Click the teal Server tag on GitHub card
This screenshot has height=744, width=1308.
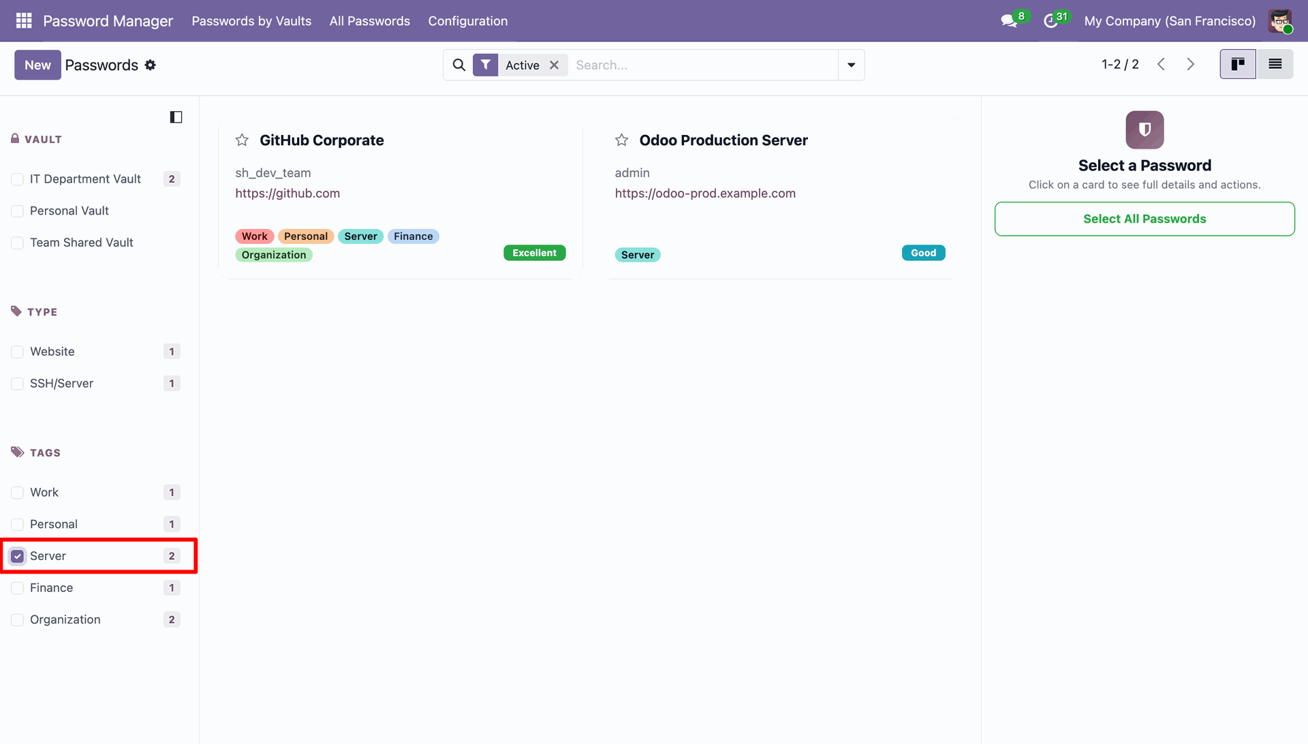(x=361, y=236)
